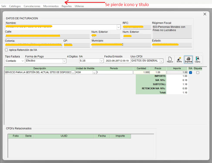This screenshot has height=163, width=212.
Task: Click the Cierra exit icon button
Action: click(197, 60)
